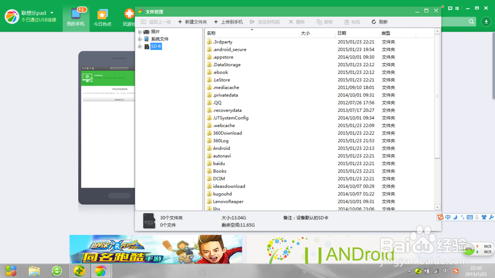The width and height of the screenshot is (495, 278).
Task: Click the file list scroll down arrow
Action: click(x=437, y=207)
